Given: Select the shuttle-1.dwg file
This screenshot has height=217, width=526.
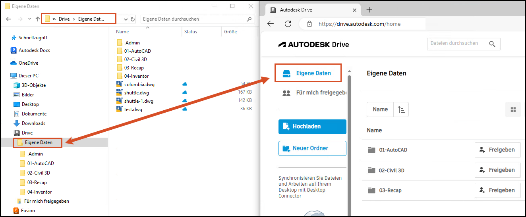Looking at the screenshot, I should pyautogui.click(x=135, y=101).
